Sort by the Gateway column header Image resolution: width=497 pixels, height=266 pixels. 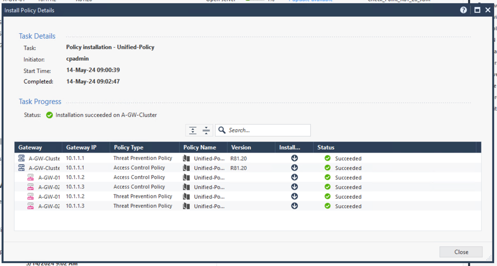[30, 147]
